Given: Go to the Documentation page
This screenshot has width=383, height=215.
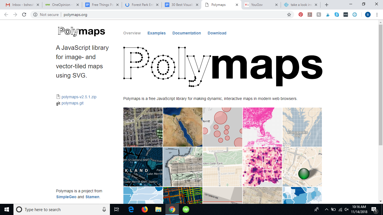Looking at the screenshot, I should click(x=186, y=33).
